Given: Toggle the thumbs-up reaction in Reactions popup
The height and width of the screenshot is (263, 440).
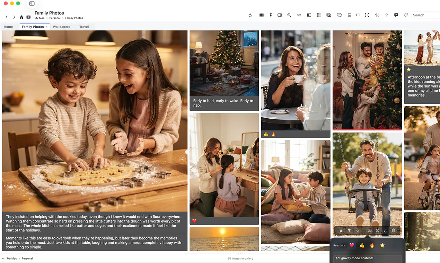Looking at the screenshot, I should (362, 245).
